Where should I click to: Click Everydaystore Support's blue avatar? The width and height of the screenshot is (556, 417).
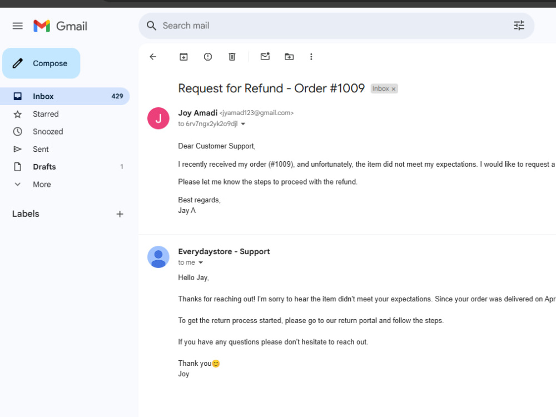point(158,257)
